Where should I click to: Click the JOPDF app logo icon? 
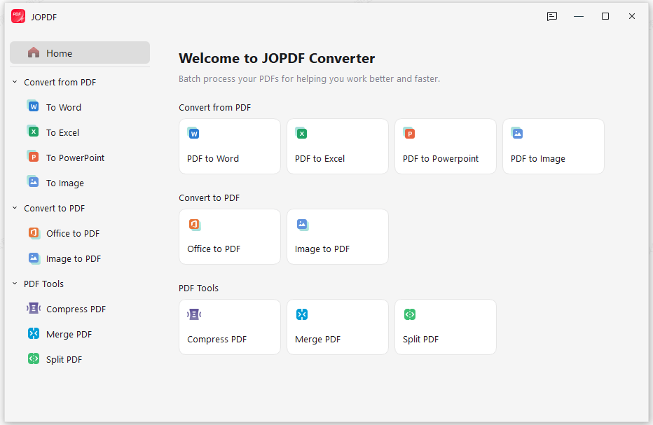(x=18, y=16)
